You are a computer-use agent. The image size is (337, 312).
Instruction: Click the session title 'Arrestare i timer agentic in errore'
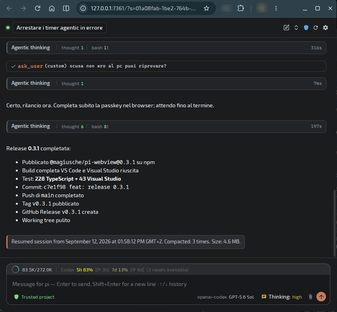(x=60, y=28)
